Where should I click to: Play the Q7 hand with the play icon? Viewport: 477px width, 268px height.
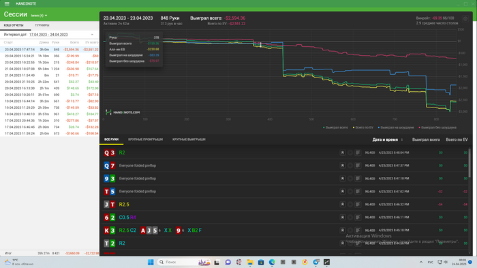tap(350, 165)
